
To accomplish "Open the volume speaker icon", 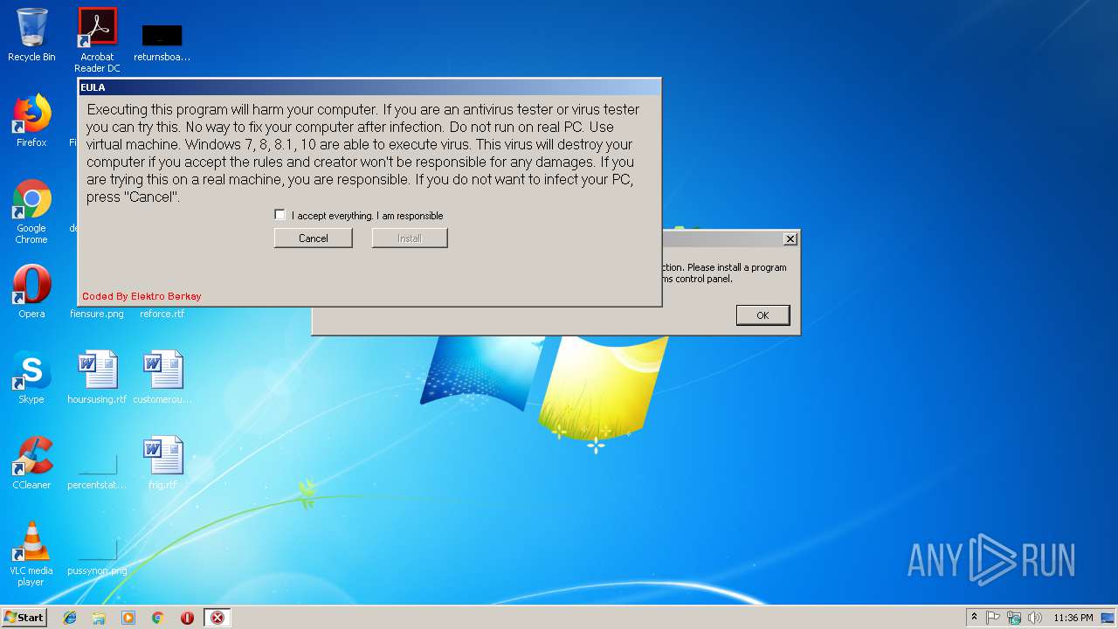I will point(1035,618).
